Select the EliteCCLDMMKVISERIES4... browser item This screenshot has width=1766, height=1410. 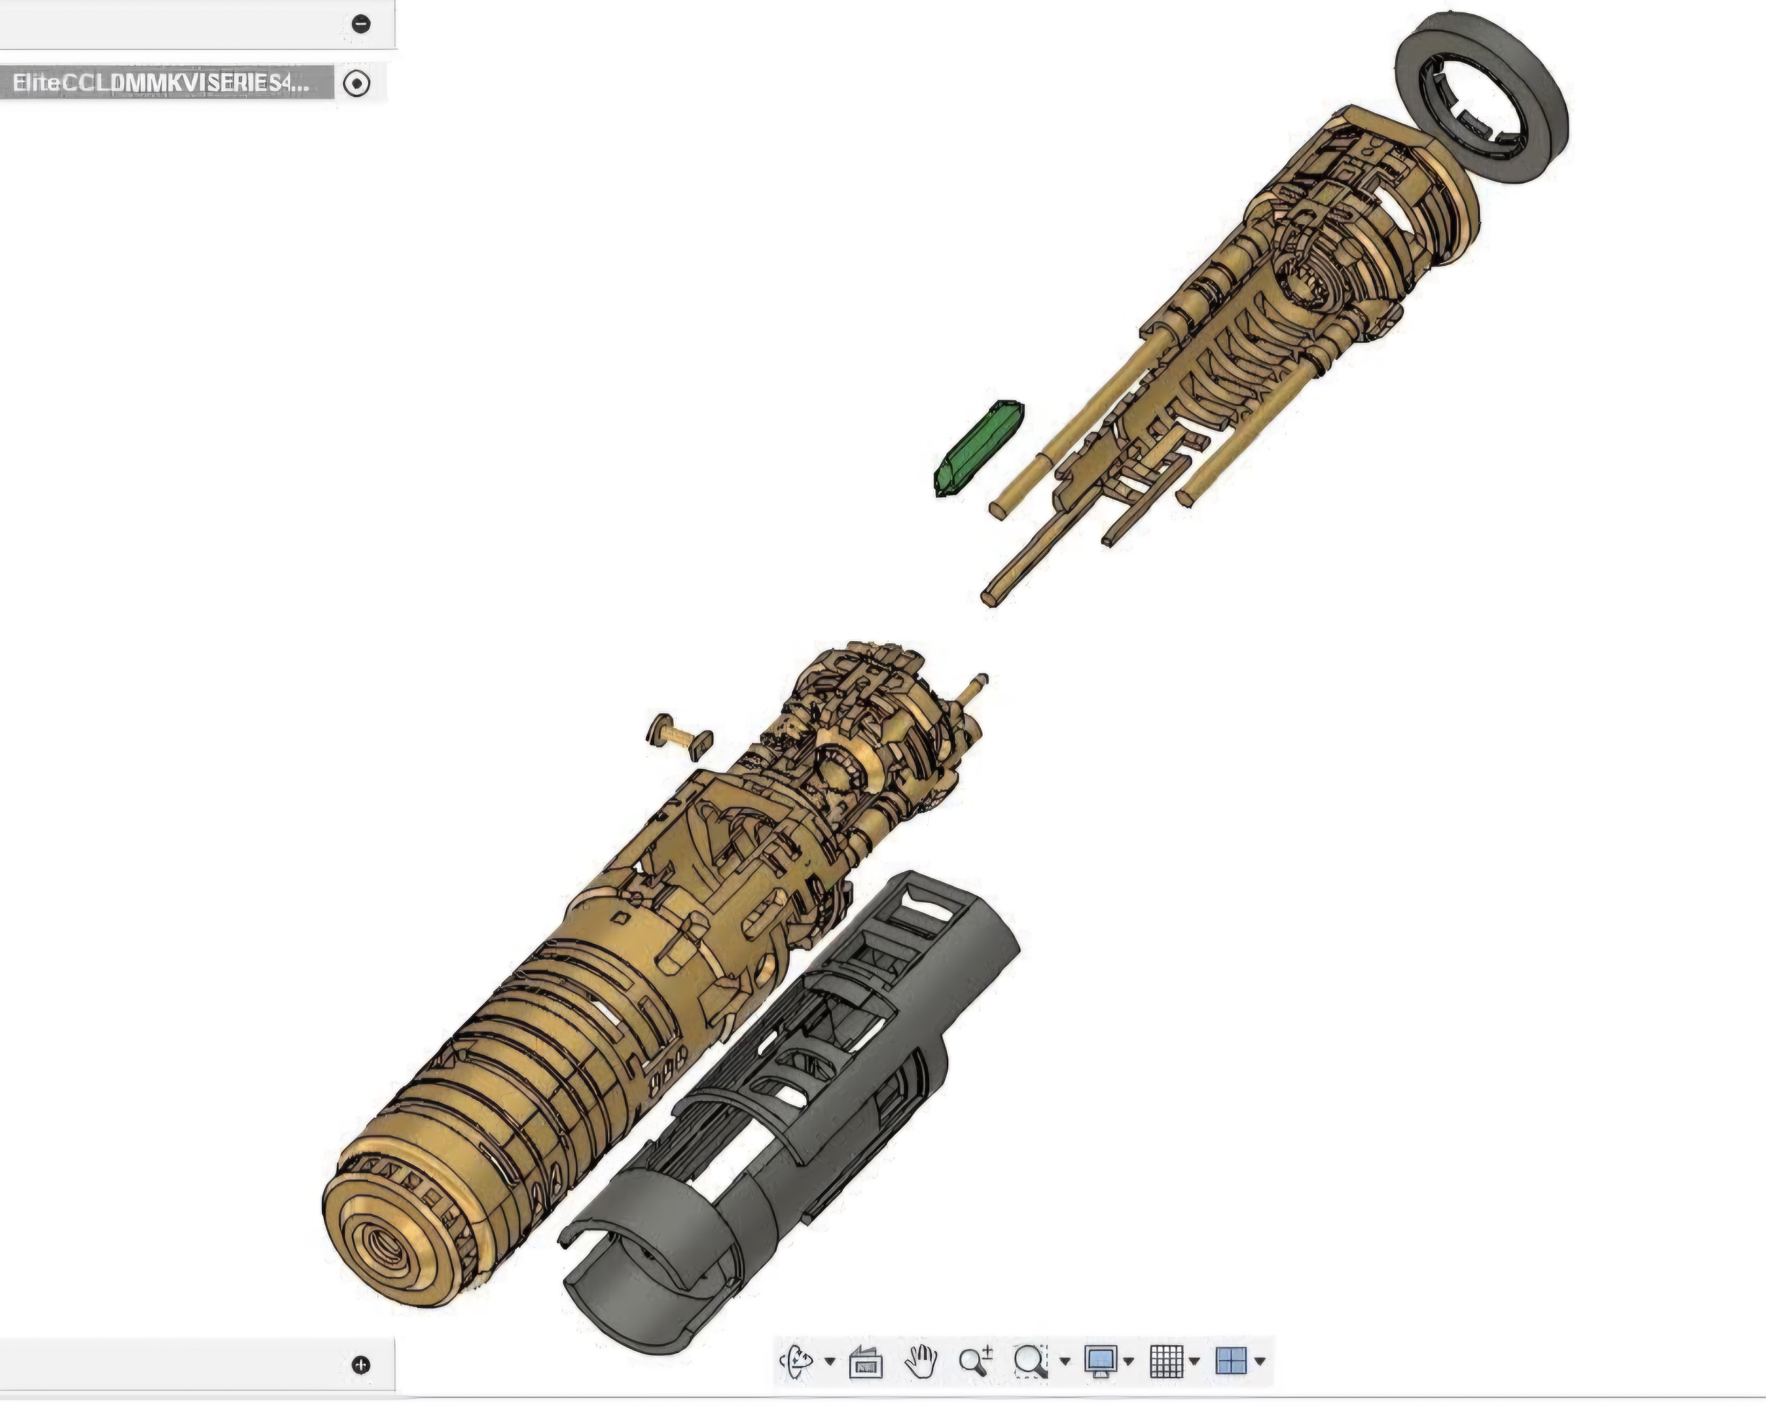point(166,83)
